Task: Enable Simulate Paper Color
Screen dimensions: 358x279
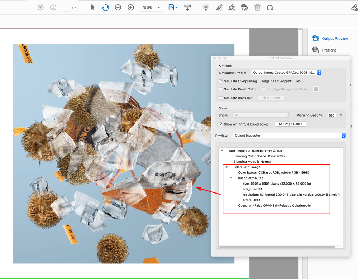Action: click(221, 89)
